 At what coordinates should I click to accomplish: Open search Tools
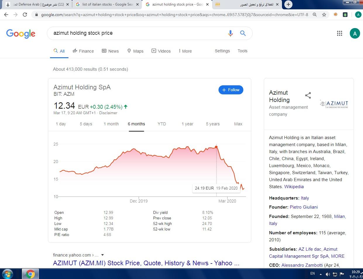point(242,51)
